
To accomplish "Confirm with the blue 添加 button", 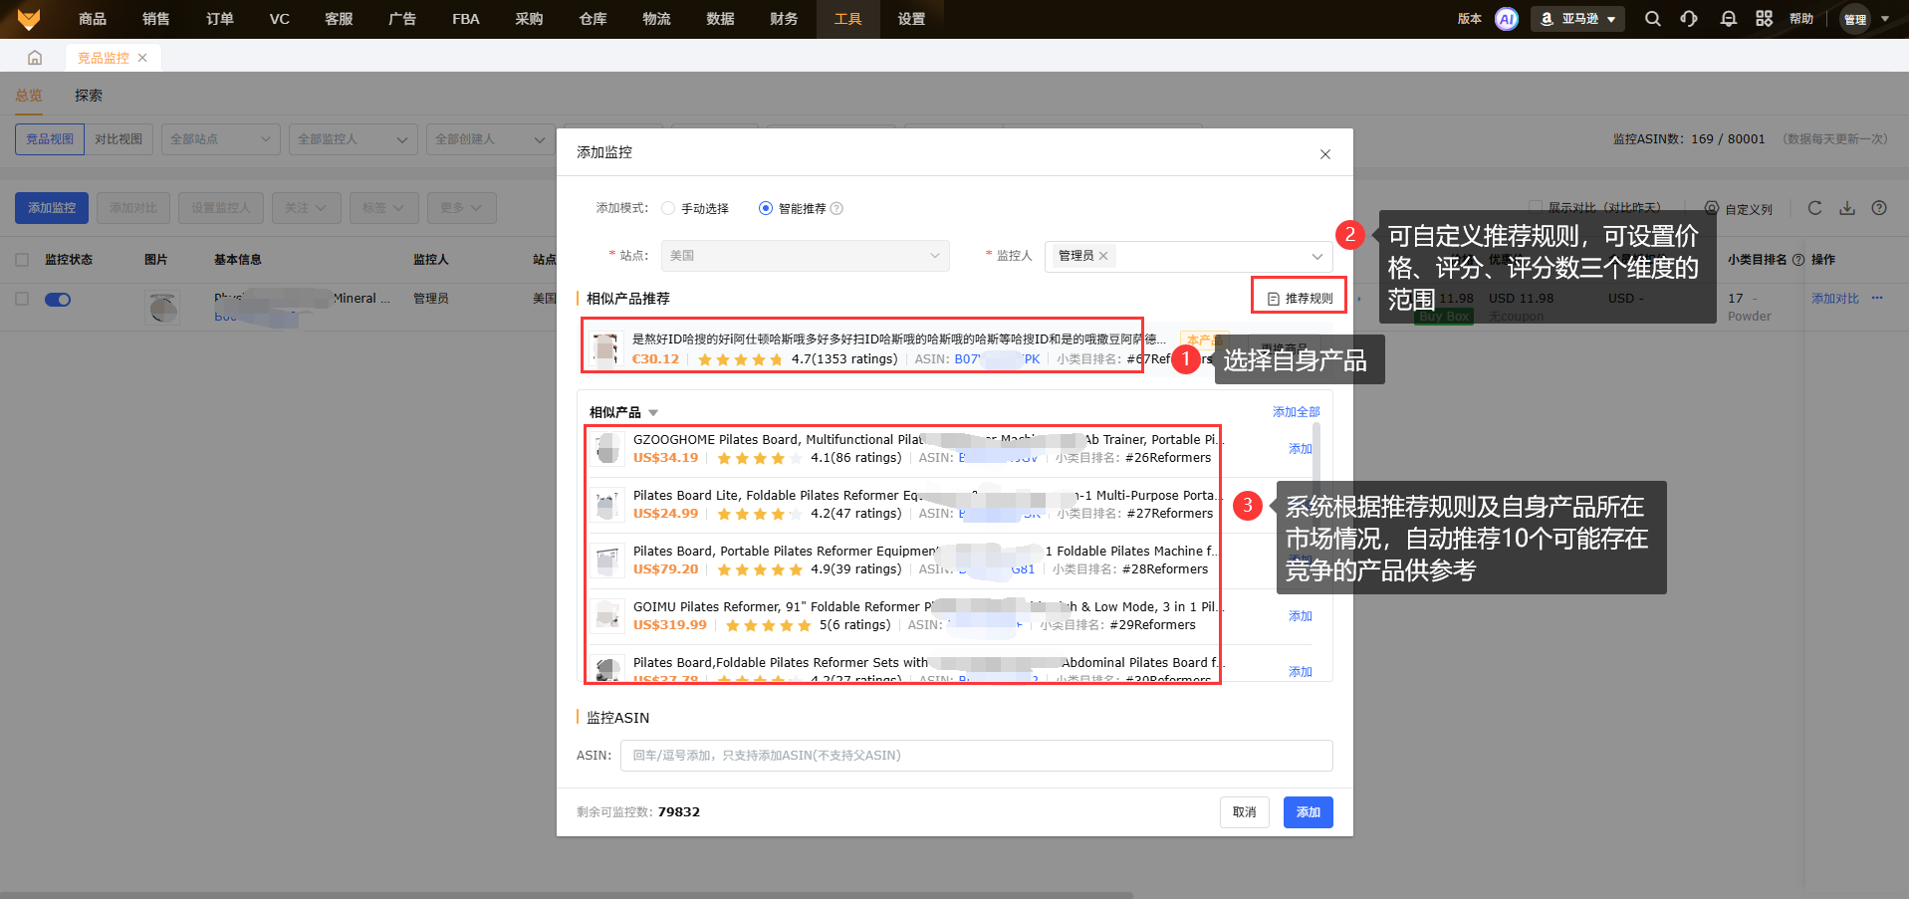I will tap(1309, 812).
